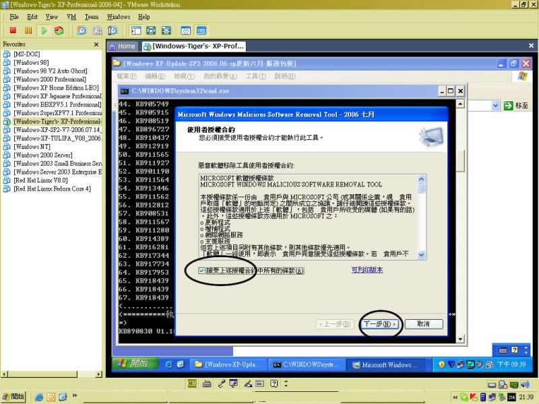
Task: Select [Windows 2000 Server] favorite
Action: click(x=43, y=156)
